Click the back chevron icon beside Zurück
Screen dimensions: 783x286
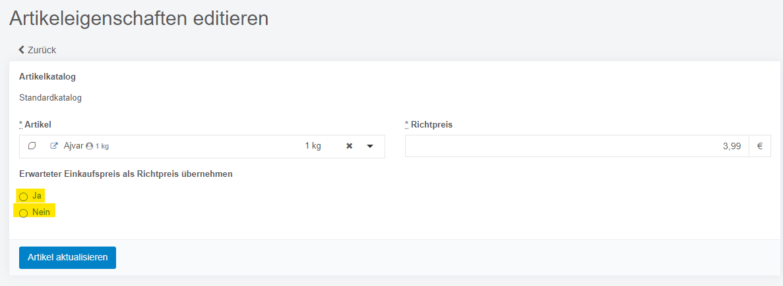pyautogui.click(x=22, y=50)
